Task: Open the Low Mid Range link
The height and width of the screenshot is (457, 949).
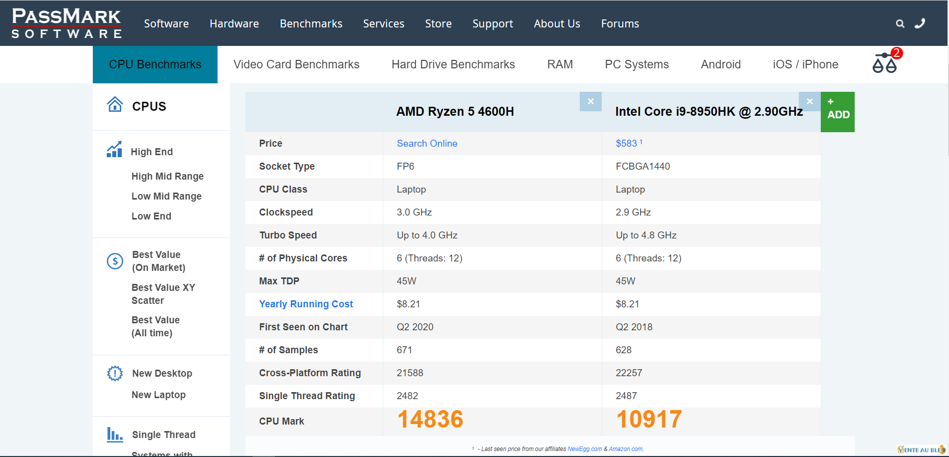Action: pos(167,196)
